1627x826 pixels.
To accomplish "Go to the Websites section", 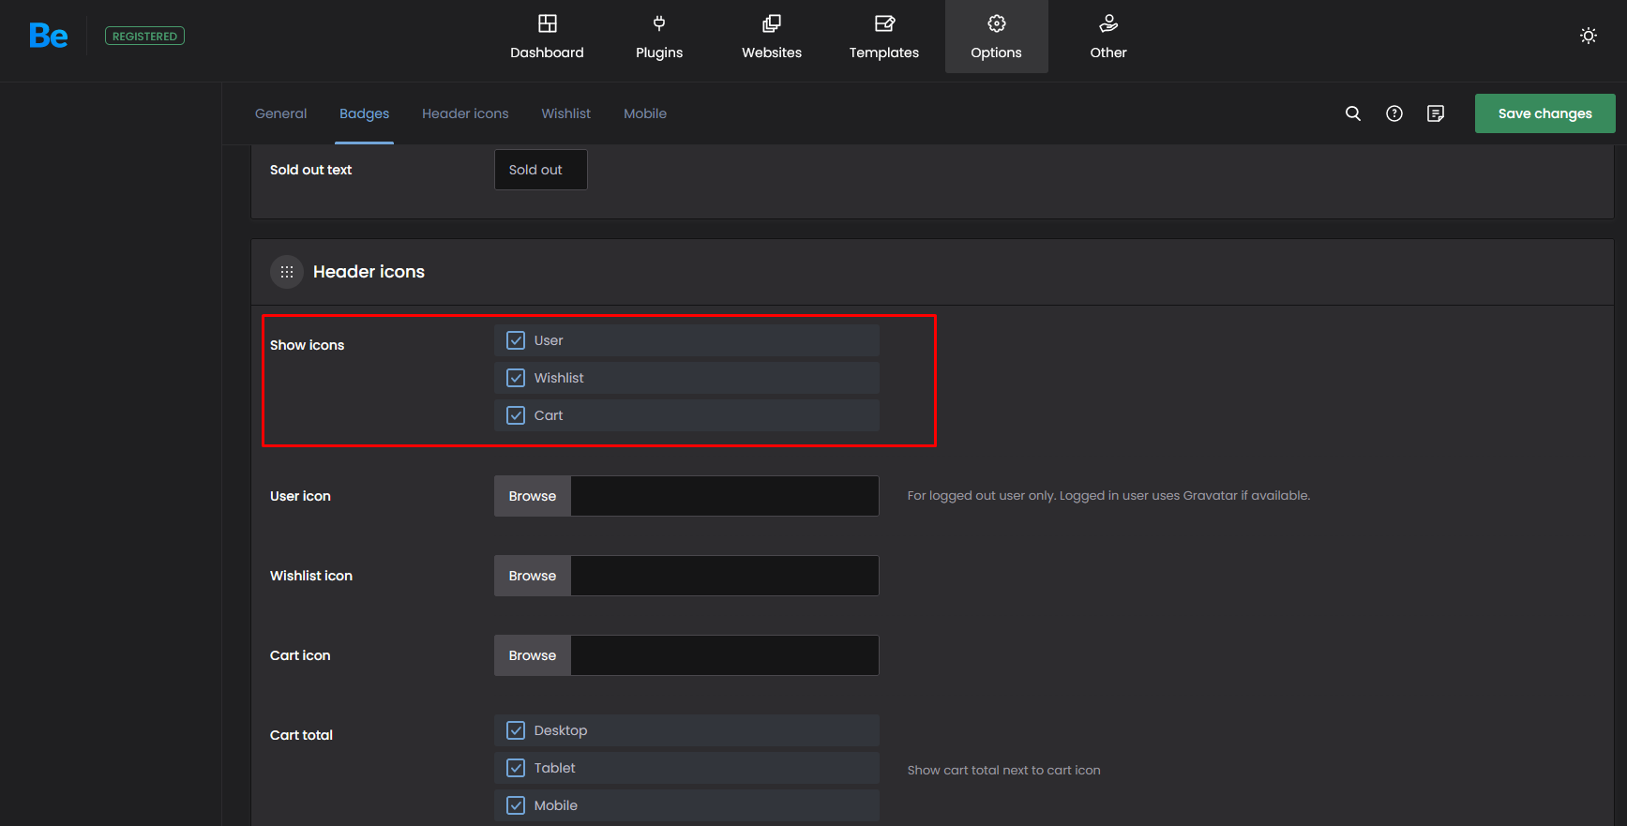I will 772,37.
